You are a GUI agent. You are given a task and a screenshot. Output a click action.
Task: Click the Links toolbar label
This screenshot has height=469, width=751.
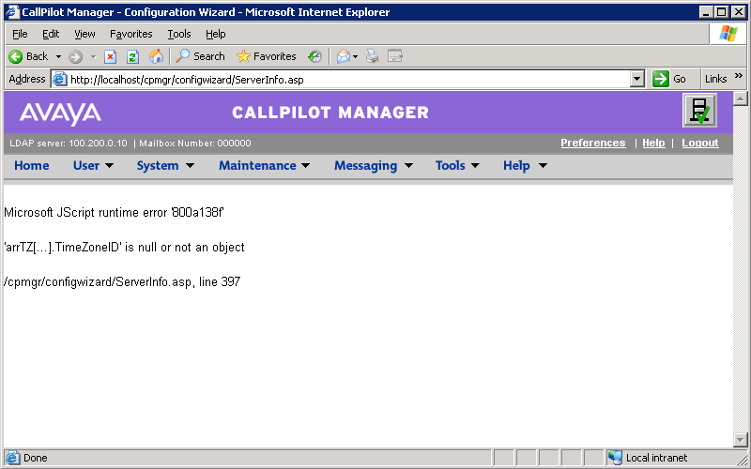pyautogui.click(x=715, y=79)
